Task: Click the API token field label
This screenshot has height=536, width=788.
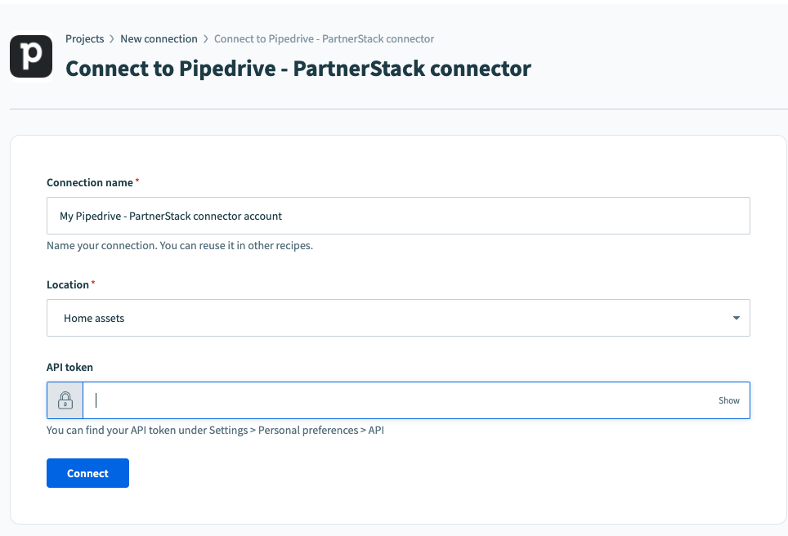Action: [x=69, y=367]
